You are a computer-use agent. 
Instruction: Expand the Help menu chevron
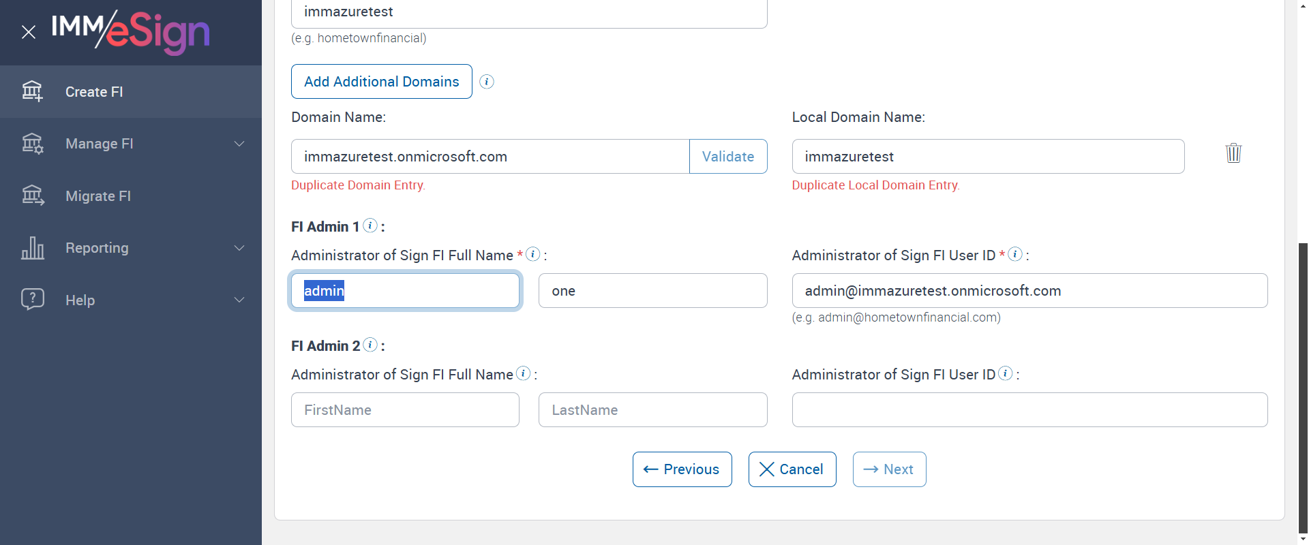239,300
